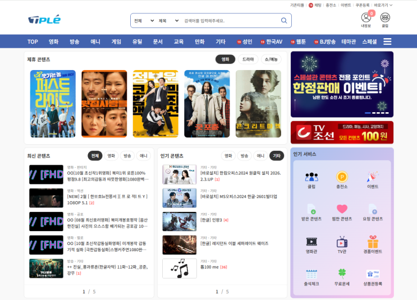
Task: Open 한컴오피스2024 원클릭 설치 item
Action: tap(241, 176)
